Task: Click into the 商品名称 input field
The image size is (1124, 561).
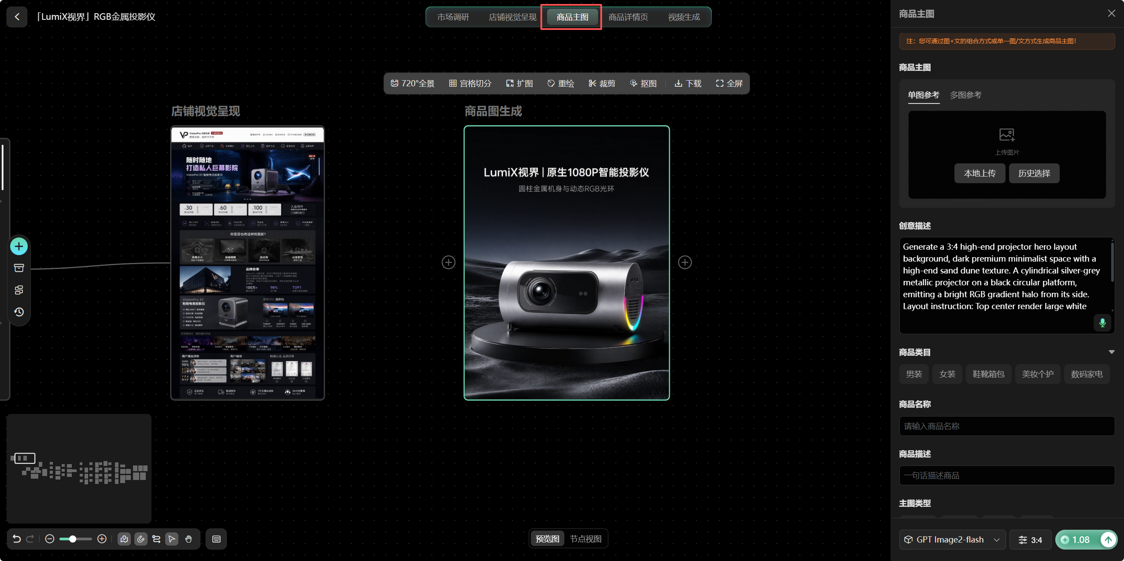Action: click(x=1007, y=426)
